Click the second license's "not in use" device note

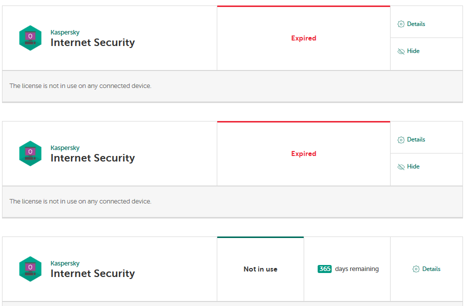[80, 201]
